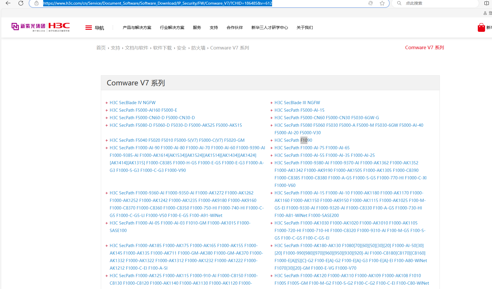Open the red hamburger 导航 menu

95,28
